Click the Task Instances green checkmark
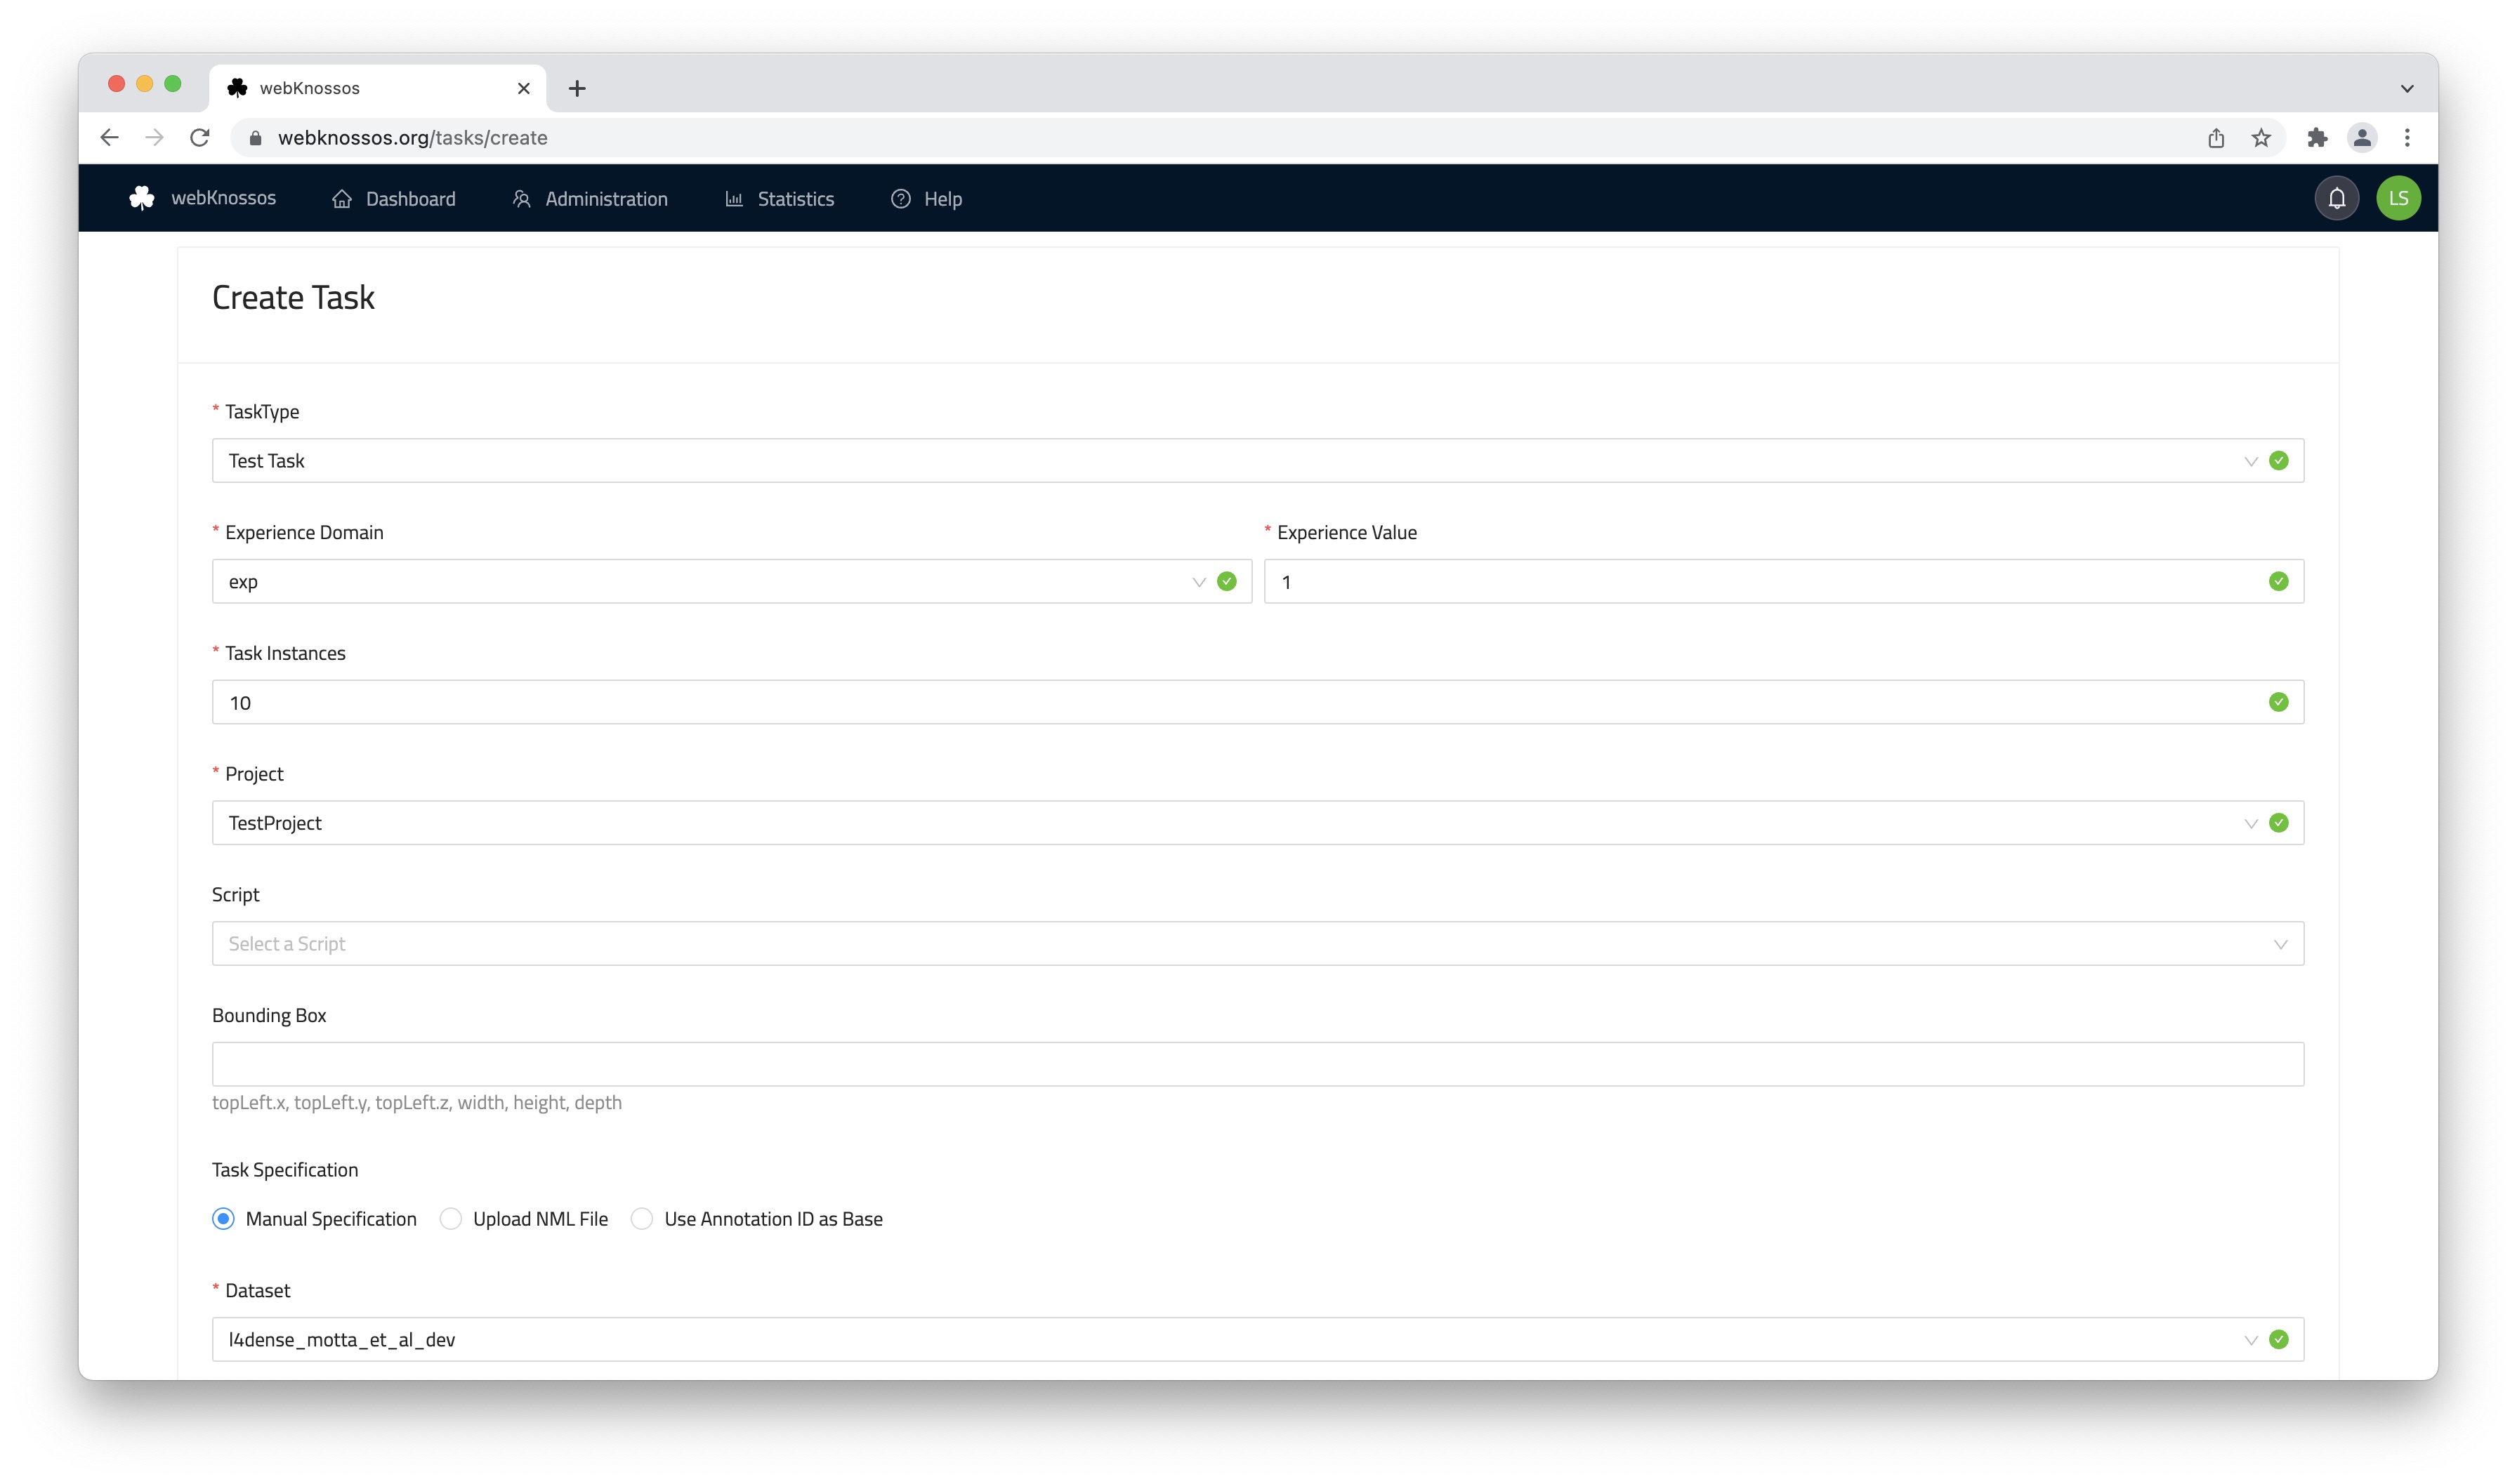This screenshot has width=2517, height=1484. [x=2278, y=702]
